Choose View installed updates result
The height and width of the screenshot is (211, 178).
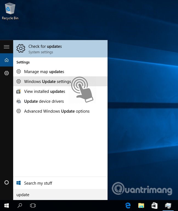[x=60, y=91]
